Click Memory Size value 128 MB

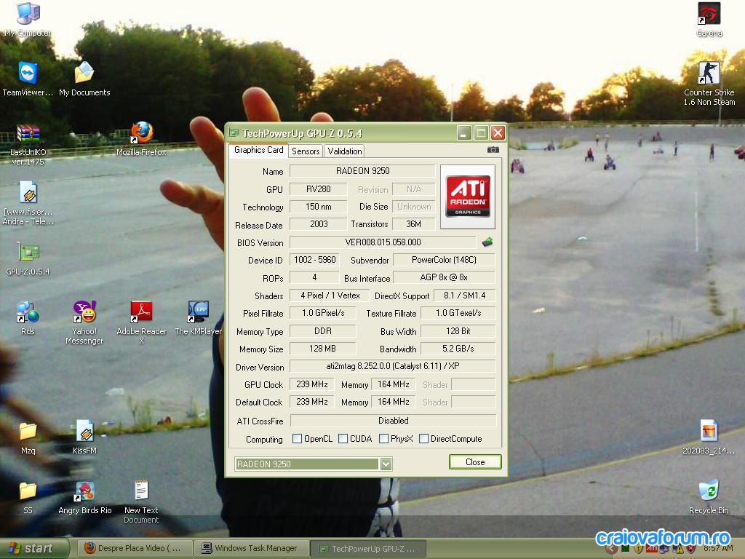[x=322, y=349]
